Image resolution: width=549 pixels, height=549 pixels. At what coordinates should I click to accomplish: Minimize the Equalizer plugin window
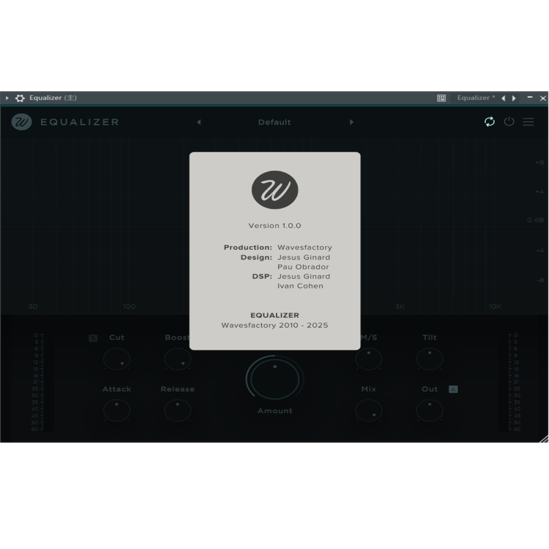click(x=530, y=97)
